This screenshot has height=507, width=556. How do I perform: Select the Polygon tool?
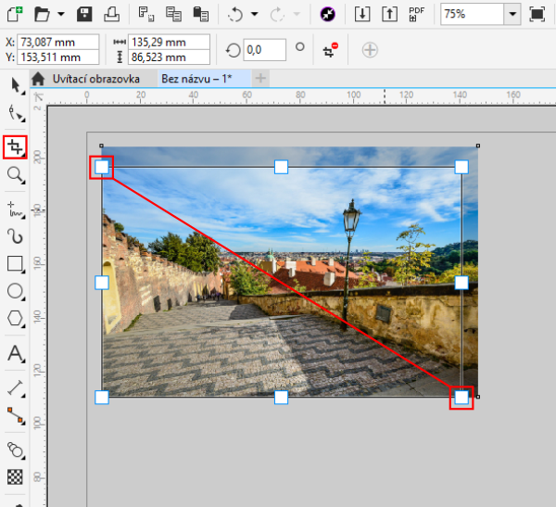[x=15, y=318]
